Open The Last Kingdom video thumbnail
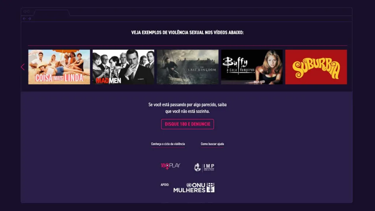Image resolution: width=375 pixels, height=211 pixels. pyautogui.click(x=188, y=67)
